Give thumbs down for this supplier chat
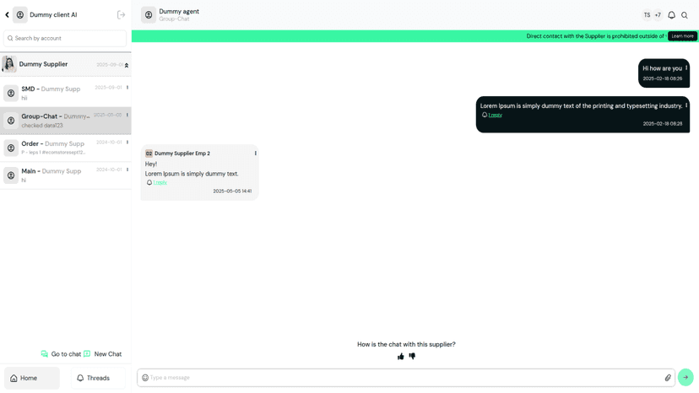The image size is (699, 393). [x=412, y=356]
